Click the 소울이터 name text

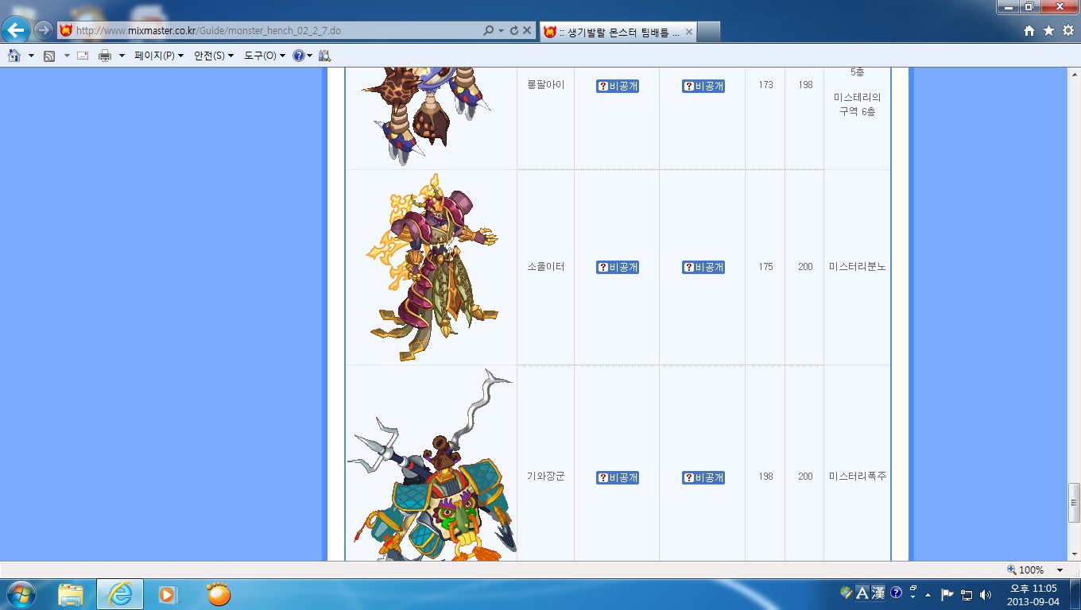(545, 267)
